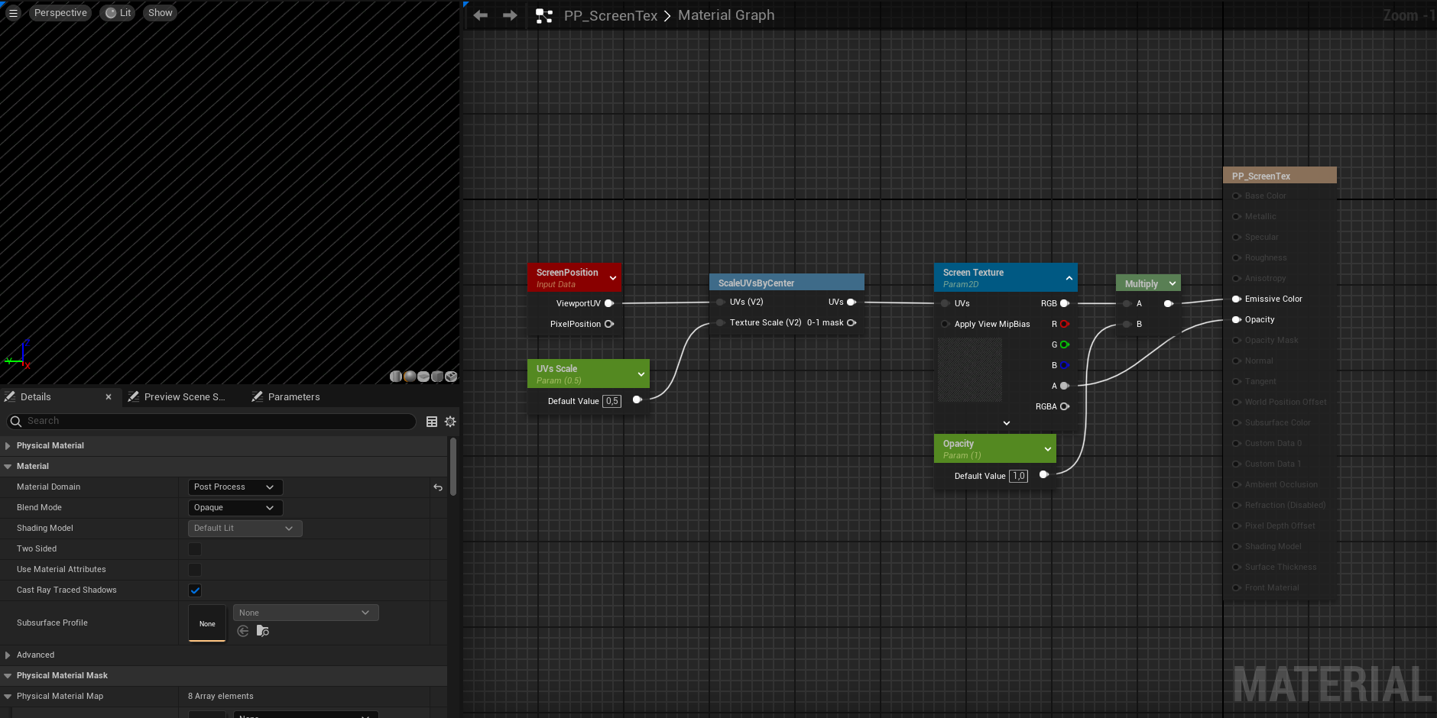
Task: Click the Details search field
Action: (x=212, y=422)
